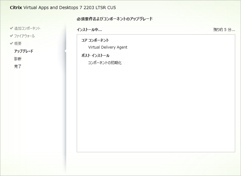Click the ポスト インストール group header
This screenshot has height=176, width=241.
pyautogui.click(x=95, y=55)
